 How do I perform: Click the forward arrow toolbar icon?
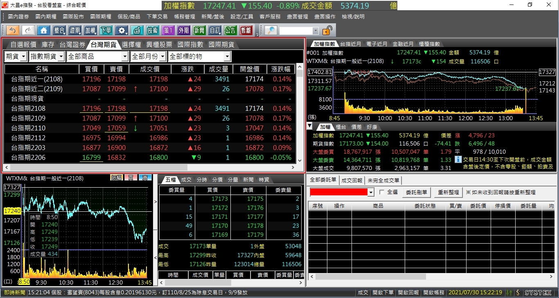pyautogui.click(x=28, y=30)
